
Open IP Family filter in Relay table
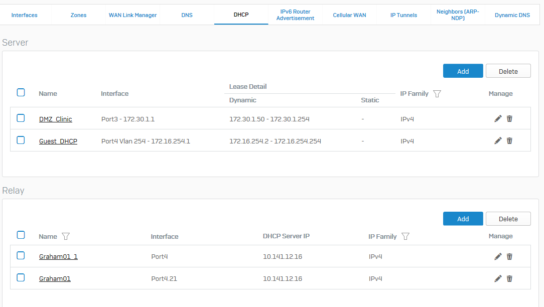(405, 236)
